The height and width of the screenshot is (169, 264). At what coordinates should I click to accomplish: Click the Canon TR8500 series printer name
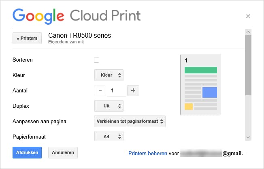point(79,36)
